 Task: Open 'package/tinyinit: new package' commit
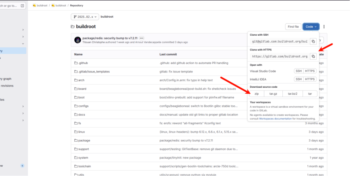coord(180,158)
